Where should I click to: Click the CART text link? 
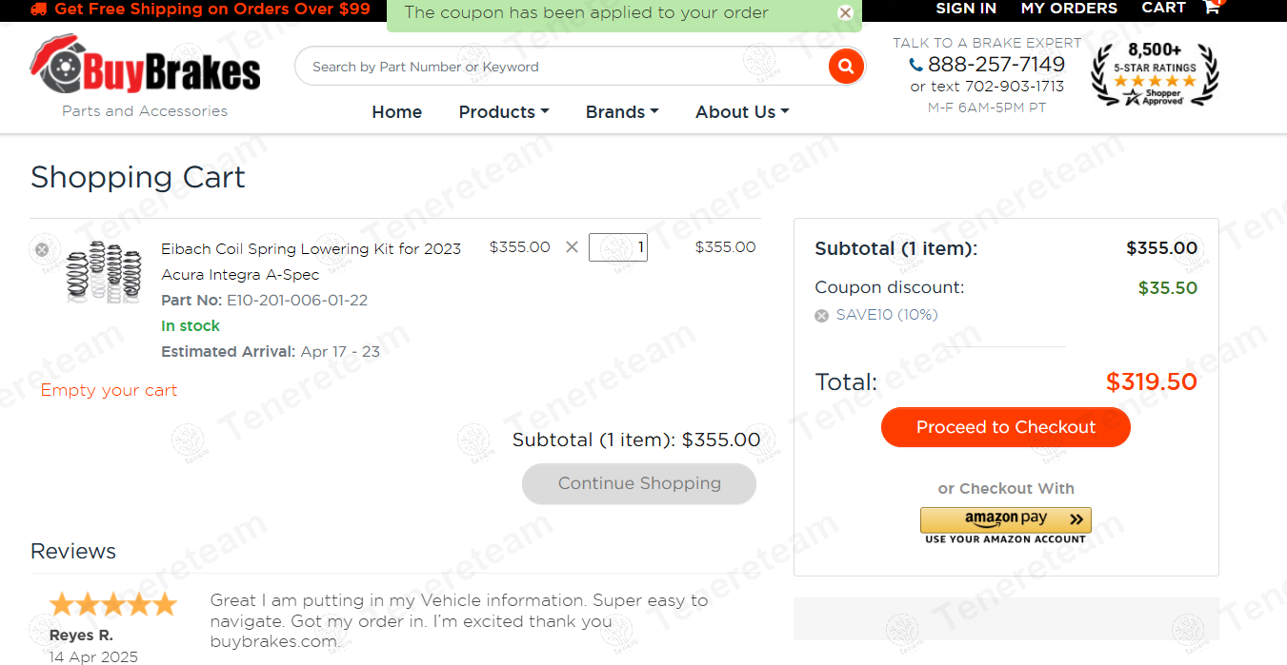tap(1163, 9)
